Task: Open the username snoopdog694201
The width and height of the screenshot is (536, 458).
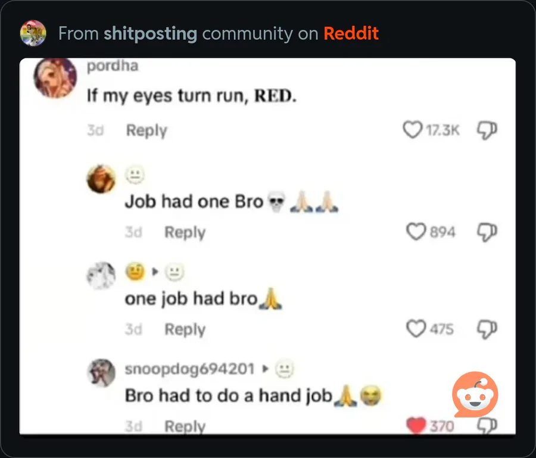Action: [190, 369]
